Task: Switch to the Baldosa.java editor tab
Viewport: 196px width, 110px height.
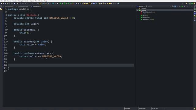Action: (36, 6)
